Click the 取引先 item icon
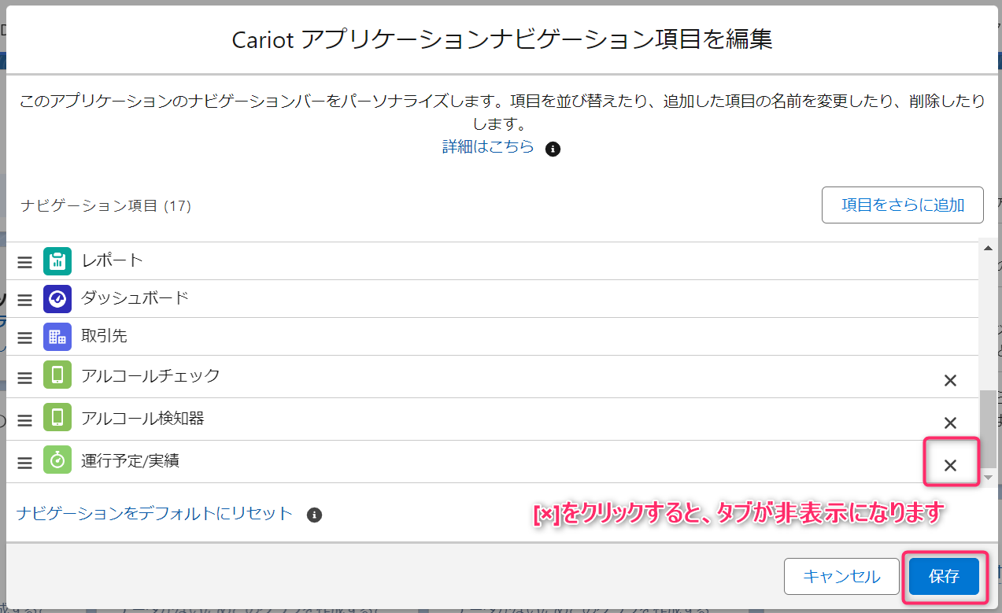Viewport: 1002px width, 613px height. 57,337
